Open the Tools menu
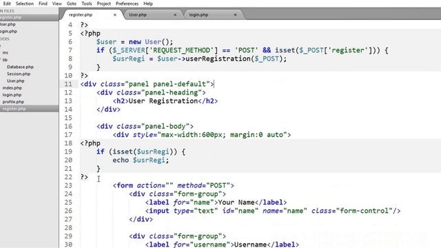This screenshot has height=248, width=441. [87, 3]
